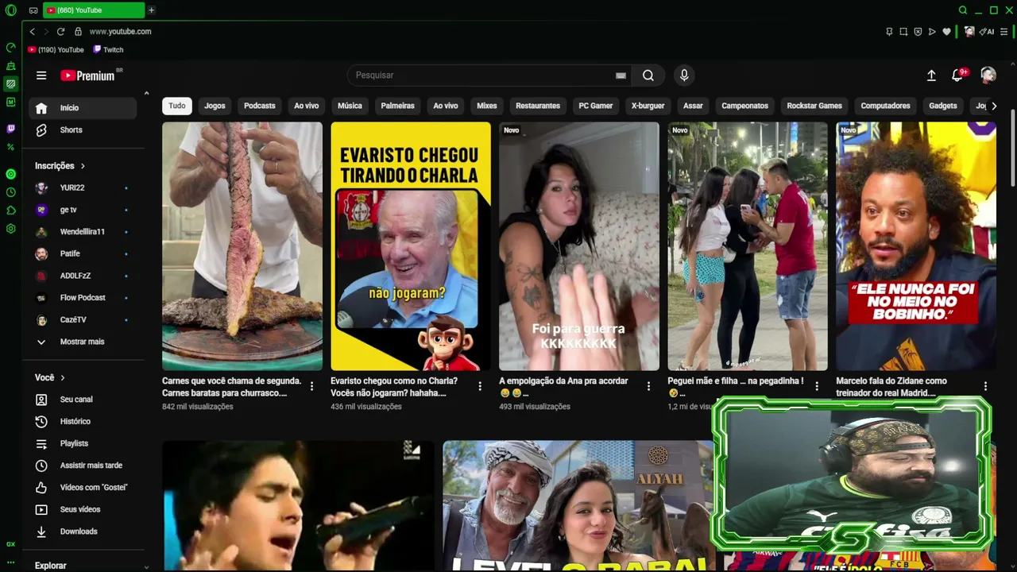
Task: Open options menu for 'A empolgação da Ana' short
Action: tap(648, 386)
